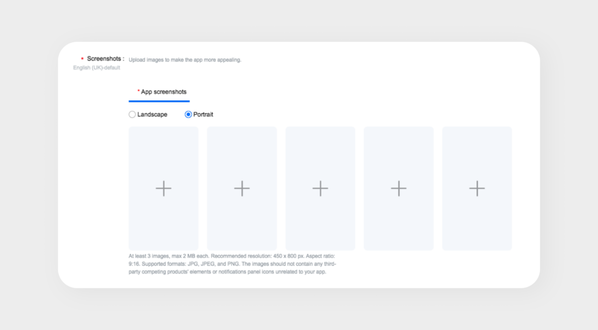Click the blue underline beneath App screenshots

point(159,101)
